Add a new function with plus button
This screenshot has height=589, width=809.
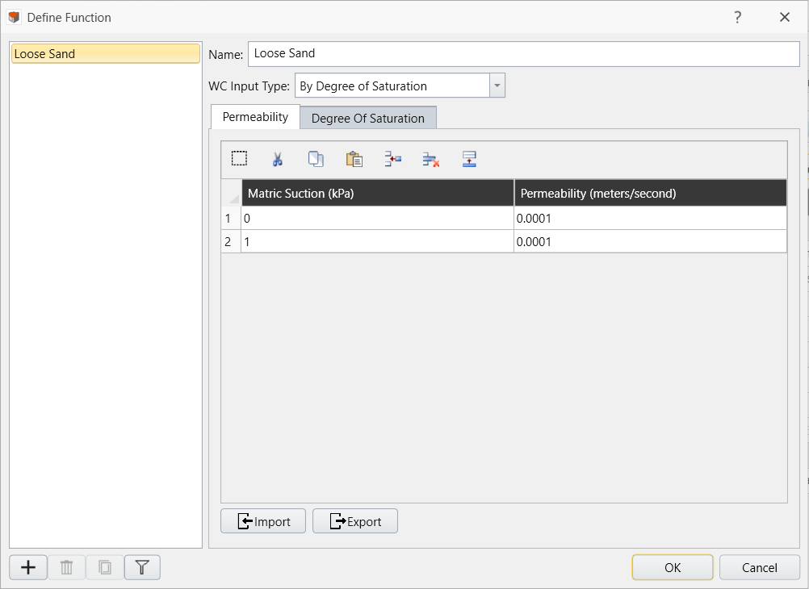point(28,567)
